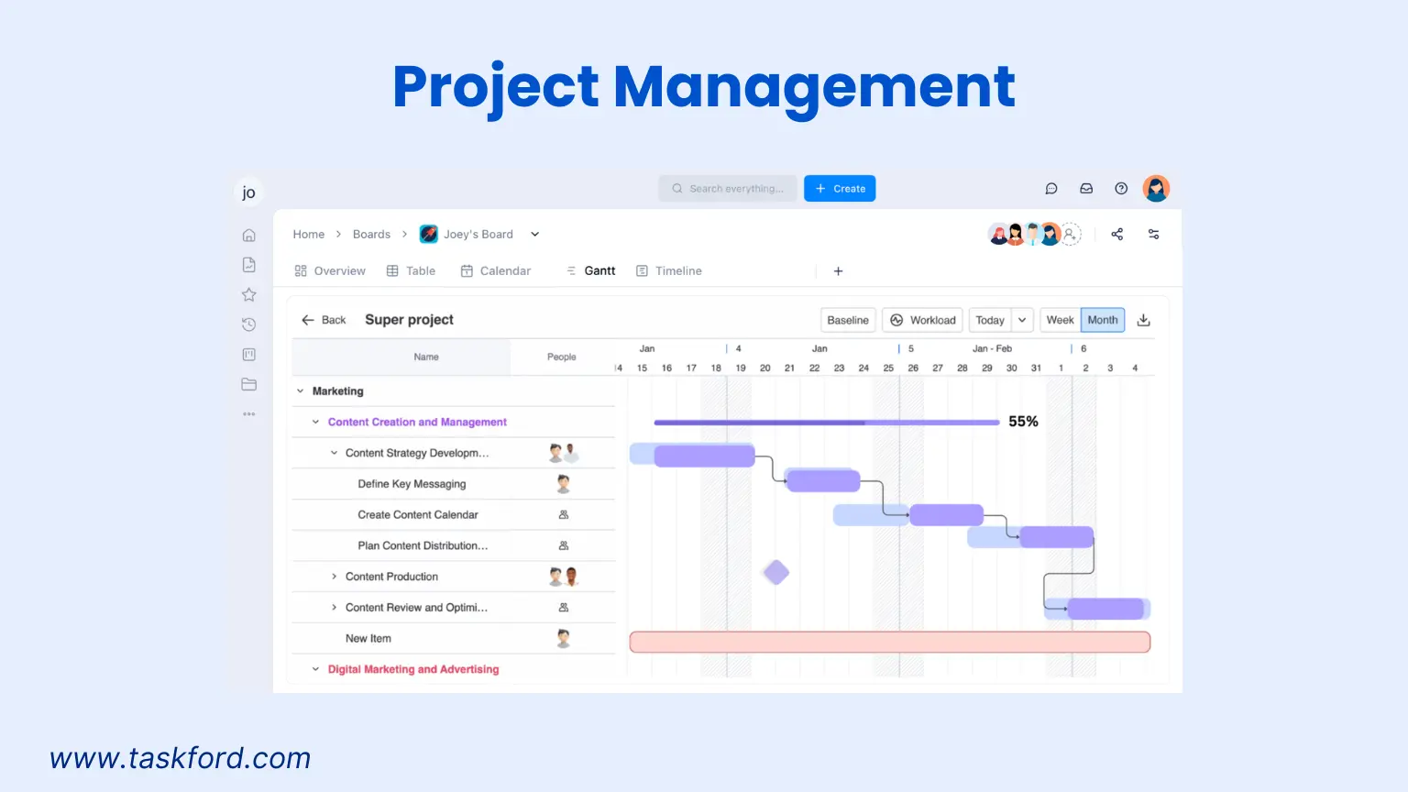Toggle the Baseline view
The height and width of the screenshot is (792, 1408).
coord(847,320)
